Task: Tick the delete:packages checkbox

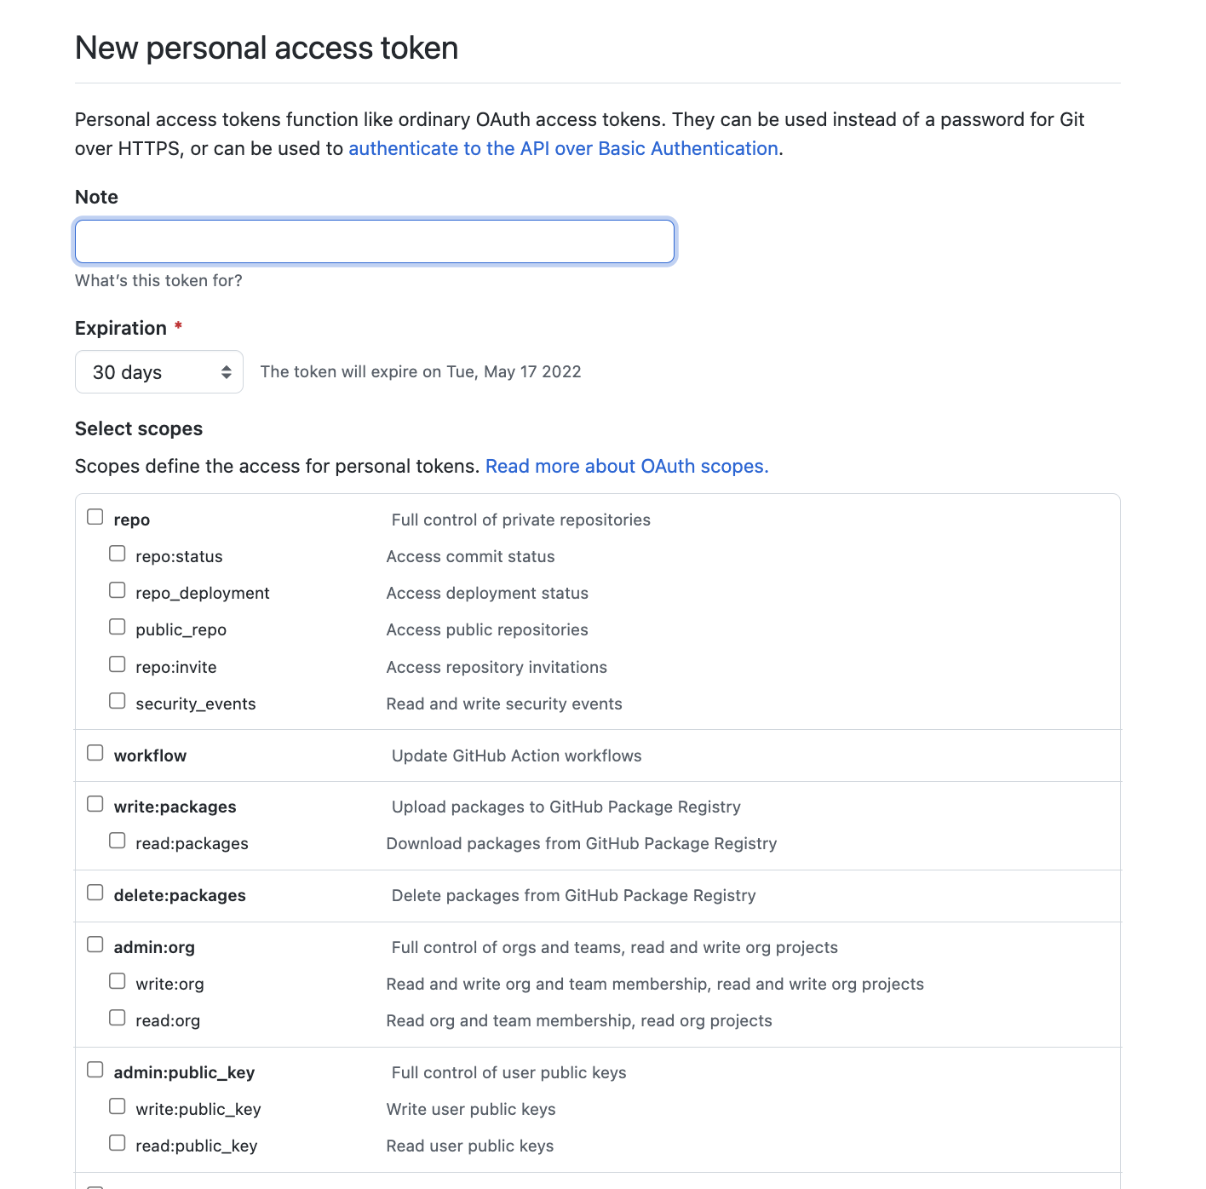Action: click(x=95, y=893)
